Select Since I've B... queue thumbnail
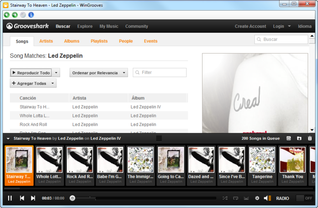 232,165
